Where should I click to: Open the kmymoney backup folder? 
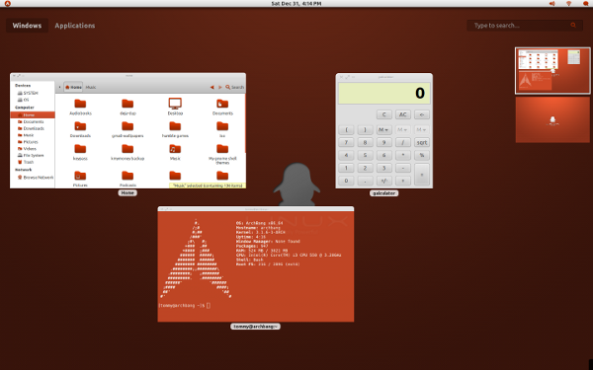(x=127, y=149)
